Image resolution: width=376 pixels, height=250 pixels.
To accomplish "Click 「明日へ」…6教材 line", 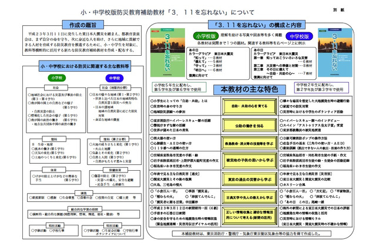I will pyautogui.click(x=208, y=70).
